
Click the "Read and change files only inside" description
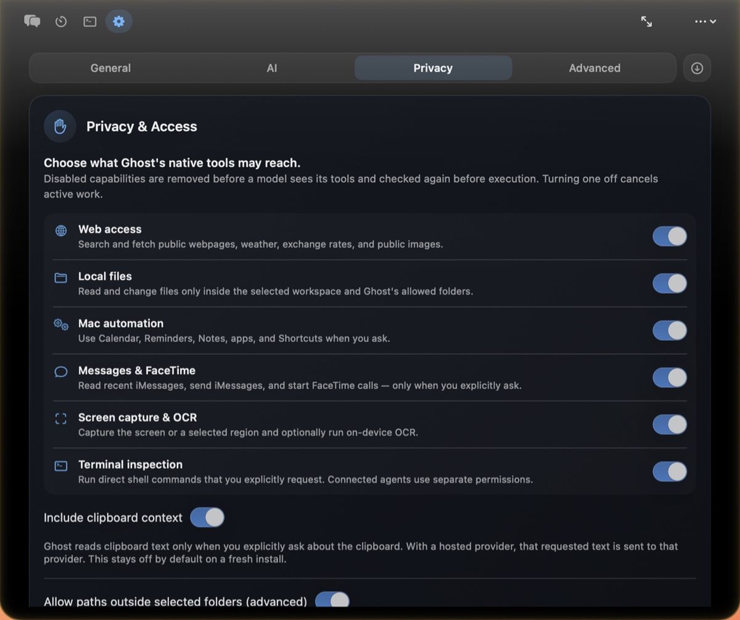[x=276, y=292]
